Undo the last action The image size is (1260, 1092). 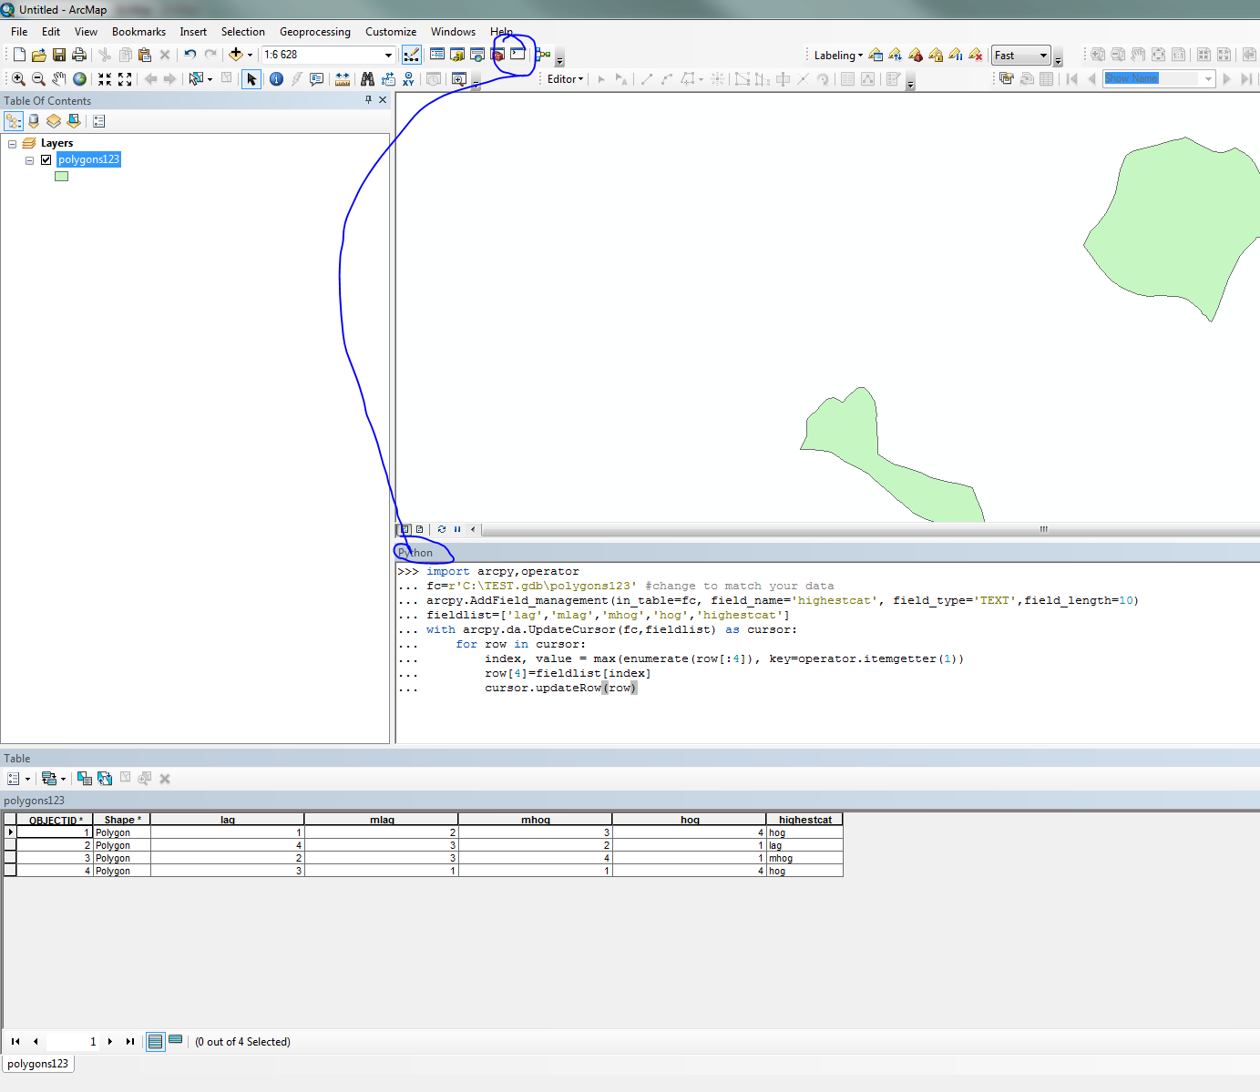190,55
